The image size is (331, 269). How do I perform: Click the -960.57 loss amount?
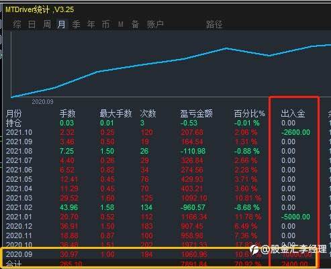tap(193, 207)
